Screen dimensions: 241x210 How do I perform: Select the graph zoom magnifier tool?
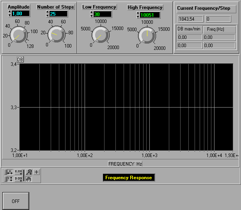[29, 172]
